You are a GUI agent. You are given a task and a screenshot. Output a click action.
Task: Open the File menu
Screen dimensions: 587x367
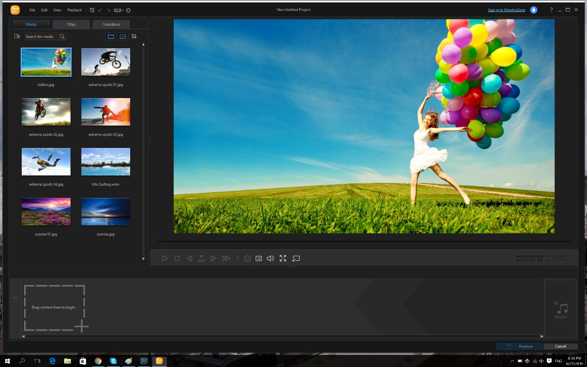(32, 10)
